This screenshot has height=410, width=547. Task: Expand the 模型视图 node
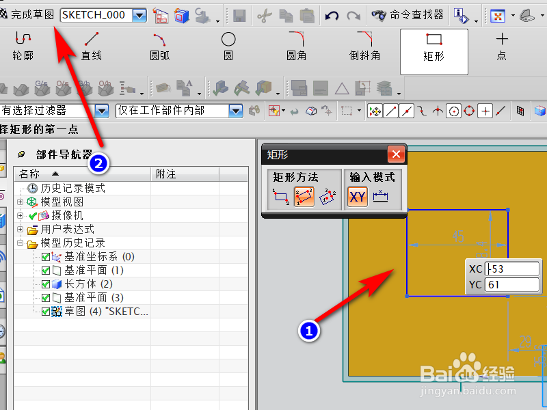click(x=21, y=202)
